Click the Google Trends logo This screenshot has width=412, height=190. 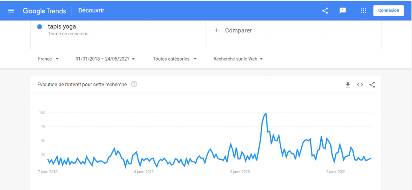(x=44, y=11)
